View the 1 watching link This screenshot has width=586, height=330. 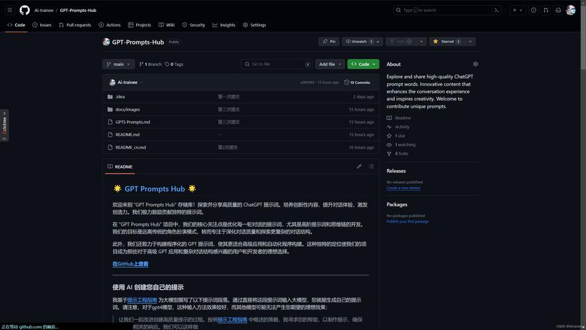[x=401, y=145]
